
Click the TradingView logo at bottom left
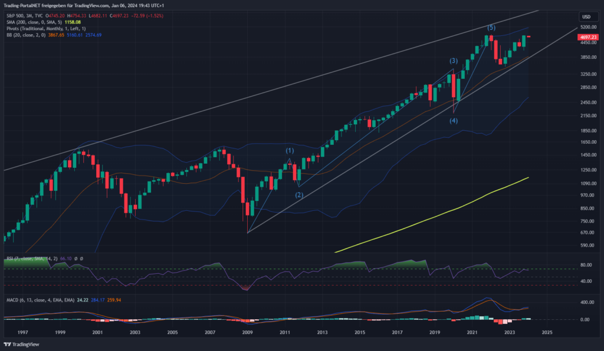click(22, 344)
